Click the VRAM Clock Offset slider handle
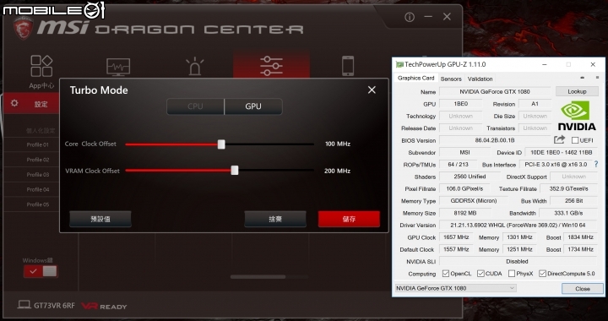608x321 pixels. 235,171
